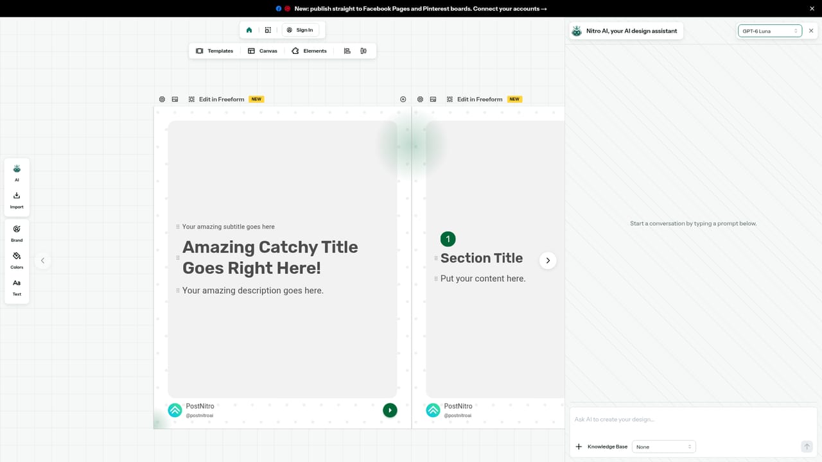This screenshot has height=462, width=822.
Task: Click the plus icon beside Knowledge Base
Action: [x=579, y=447]
